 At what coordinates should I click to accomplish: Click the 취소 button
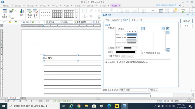(186, 26)
